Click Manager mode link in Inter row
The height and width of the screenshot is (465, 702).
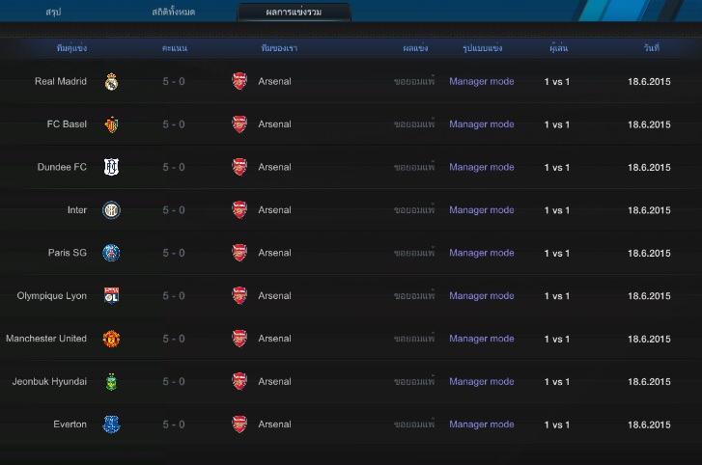point(481,210)
